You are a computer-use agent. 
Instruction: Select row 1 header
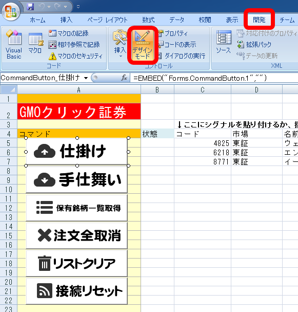pyautogui.click(x=9, y=99)
